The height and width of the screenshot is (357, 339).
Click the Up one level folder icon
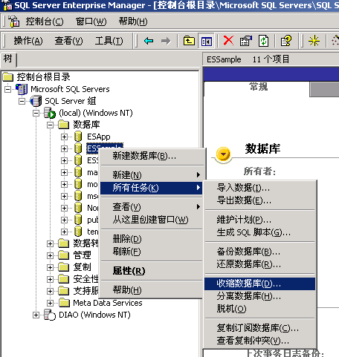[189, 41]
